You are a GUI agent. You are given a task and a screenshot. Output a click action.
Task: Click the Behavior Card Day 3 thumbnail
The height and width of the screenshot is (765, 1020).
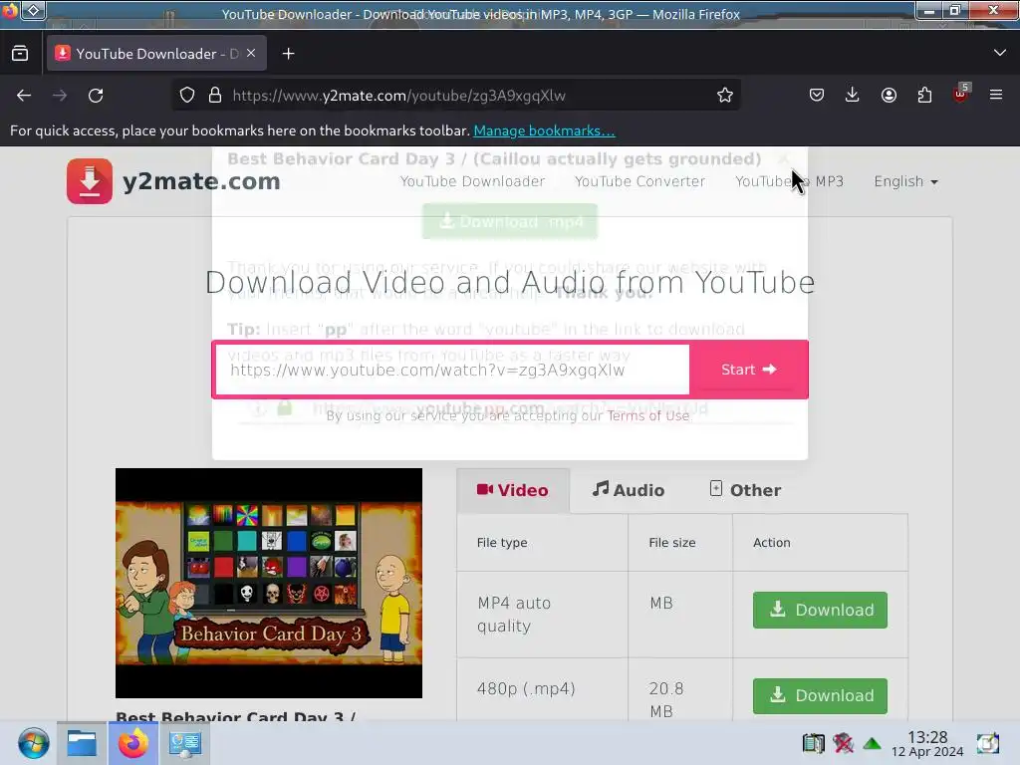[x=269, y=583]
